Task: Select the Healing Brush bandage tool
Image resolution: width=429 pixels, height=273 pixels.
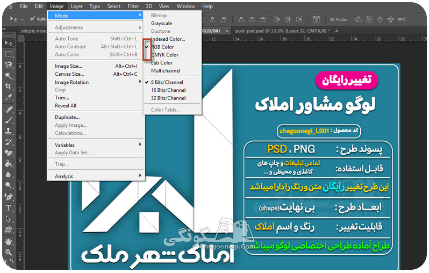Action: coord(9,110)
